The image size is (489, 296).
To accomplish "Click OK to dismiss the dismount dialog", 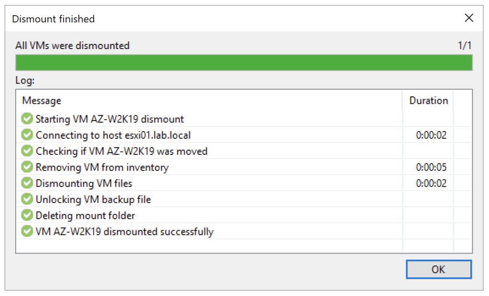I will point(438,269).
